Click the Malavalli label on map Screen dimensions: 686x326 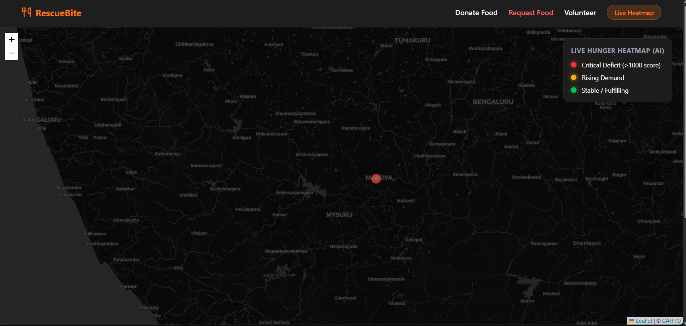coord(406,201)
